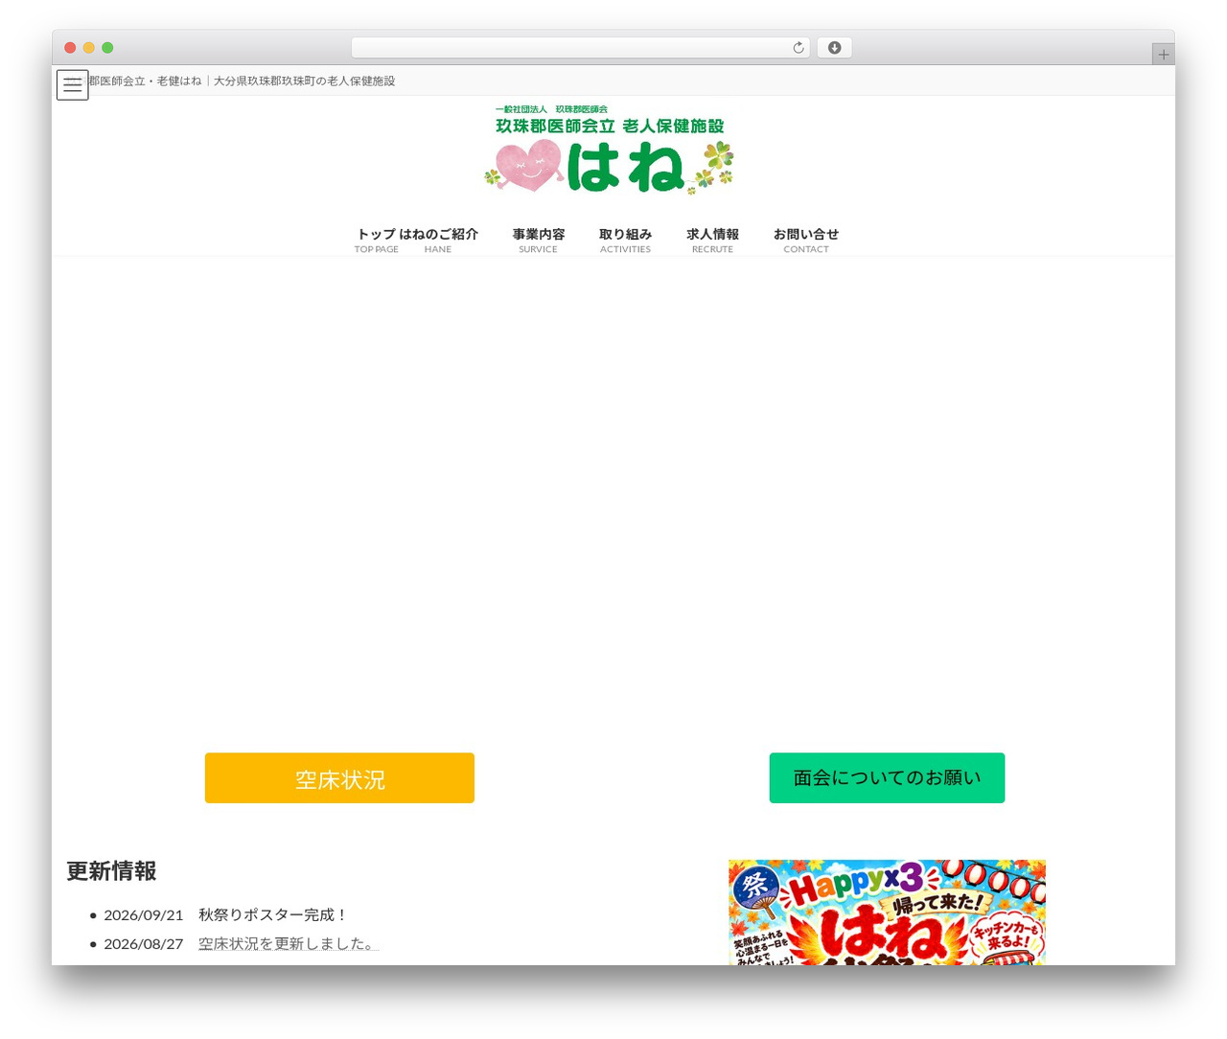The width and height of the screenshot is (1227, 1039).
Task: Click the browser address bar
Action: (x=580, y=48)
